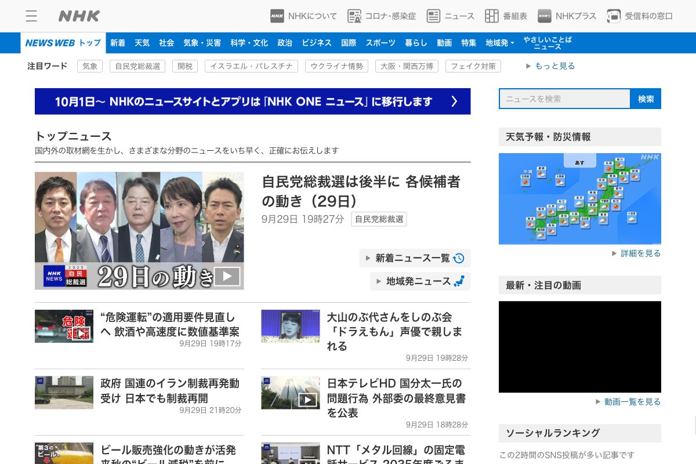Click the ニュースを検索 search field
This screenshot has height=464, width=696.
[564, 99]
